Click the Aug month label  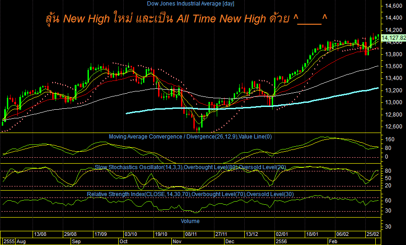[21, 242]
